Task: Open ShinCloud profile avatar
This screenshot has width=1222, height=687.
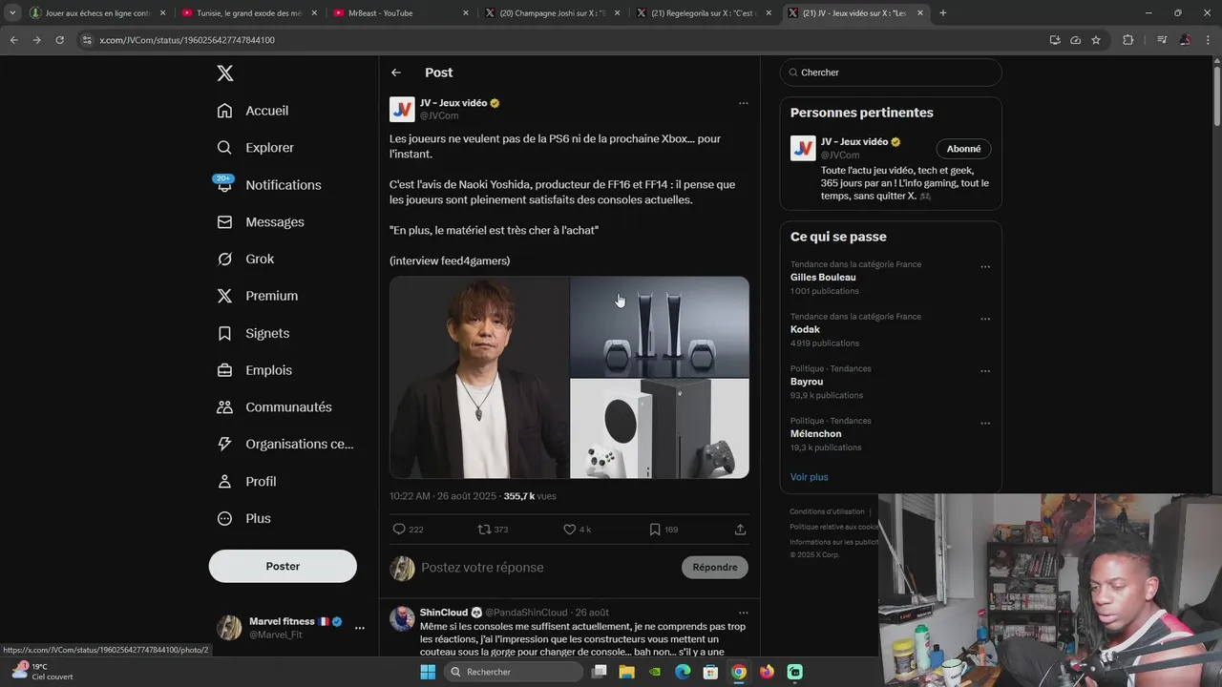Action: pos(402,618)
